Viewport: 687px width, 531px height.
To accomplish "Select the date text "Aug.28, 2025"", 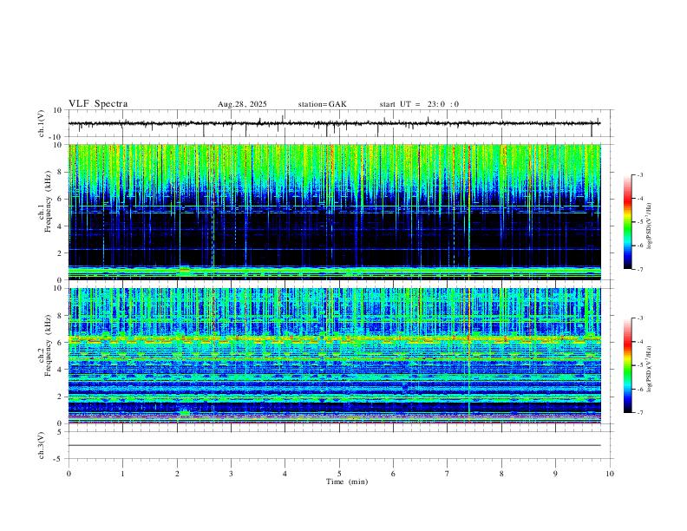I will tap(242, 104).
